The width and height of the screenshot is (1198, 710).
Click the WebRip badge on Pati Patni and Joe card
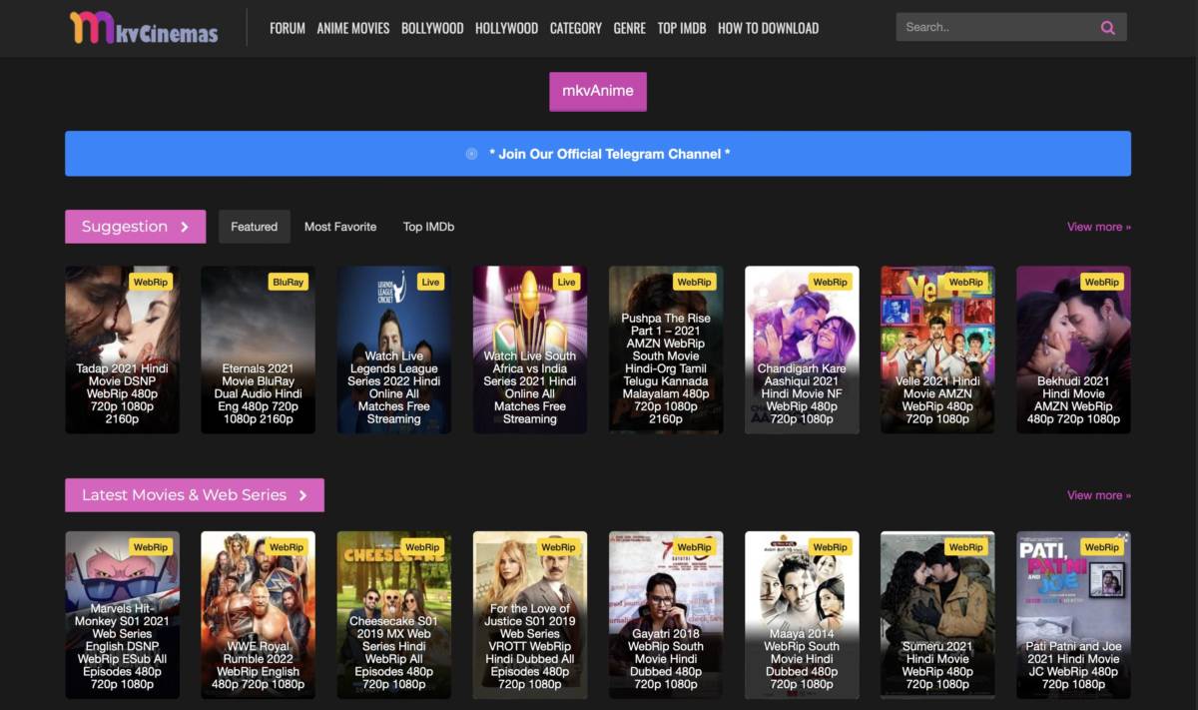tap(1101, 547)
